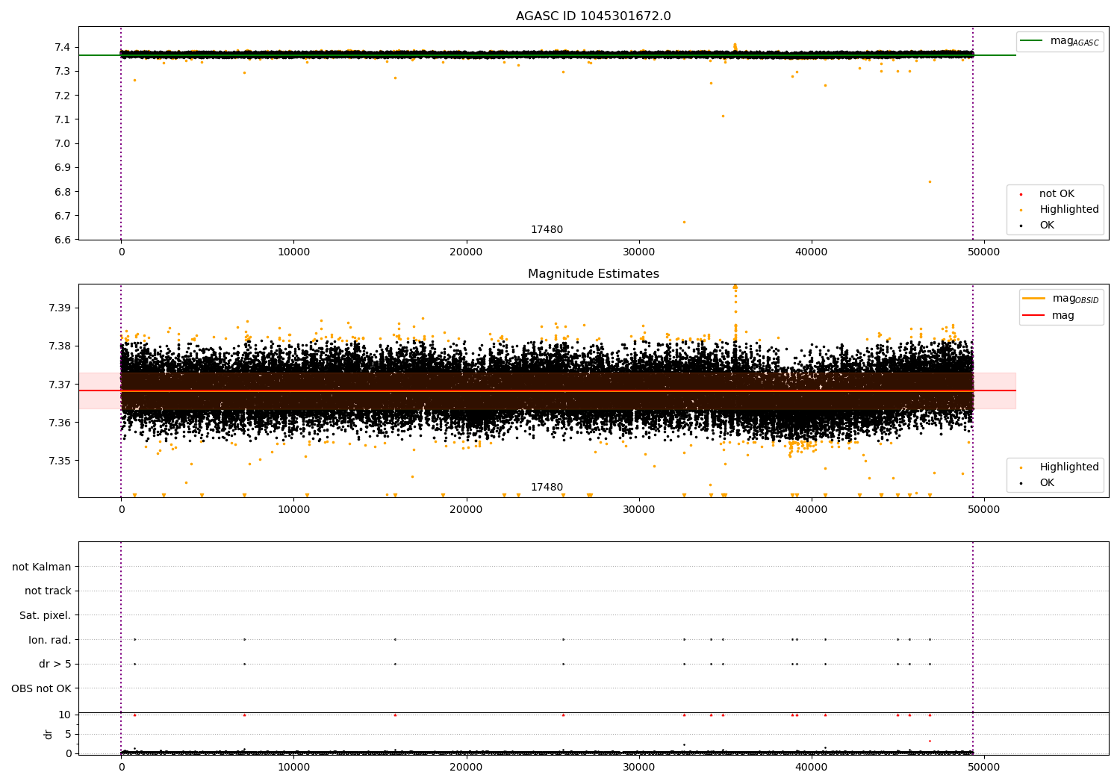Click the 17480 label in the middle plot

pyautogui.click(x=547, y=488)
